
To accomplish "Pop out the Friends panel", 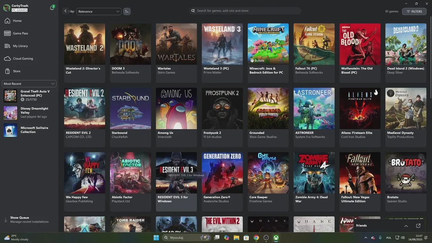I will pyautogui.click(x=418, y=226).
